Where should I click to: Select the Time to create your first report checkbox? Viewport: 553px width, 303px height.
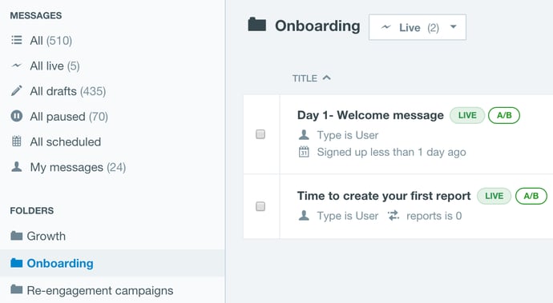tap(260, 206)
